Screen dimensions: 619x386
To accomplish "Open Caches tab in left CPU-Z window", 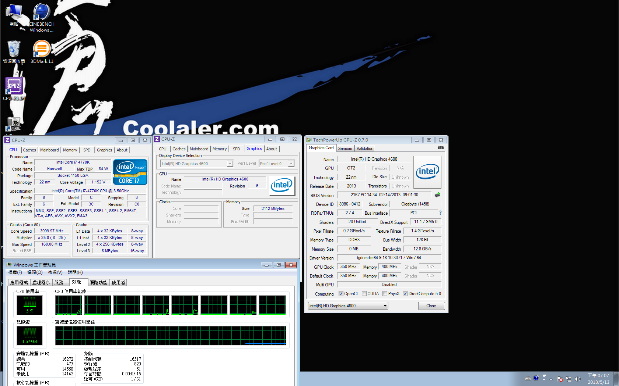I will 29,150.
